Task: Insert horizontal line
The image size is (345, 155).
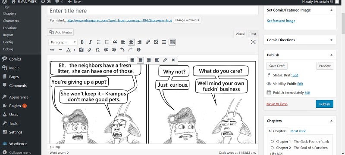Action: 60,50
